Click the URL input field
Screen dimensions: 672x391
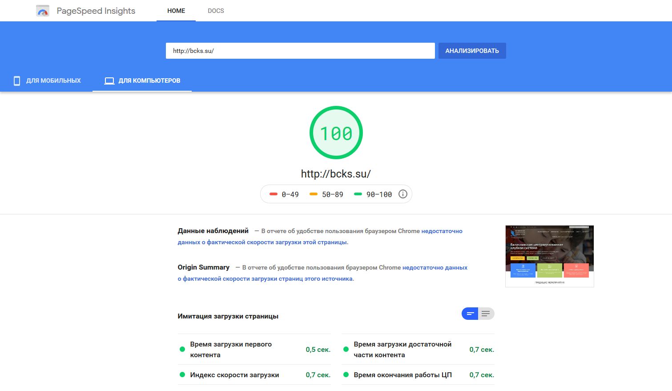click(300, 51)
